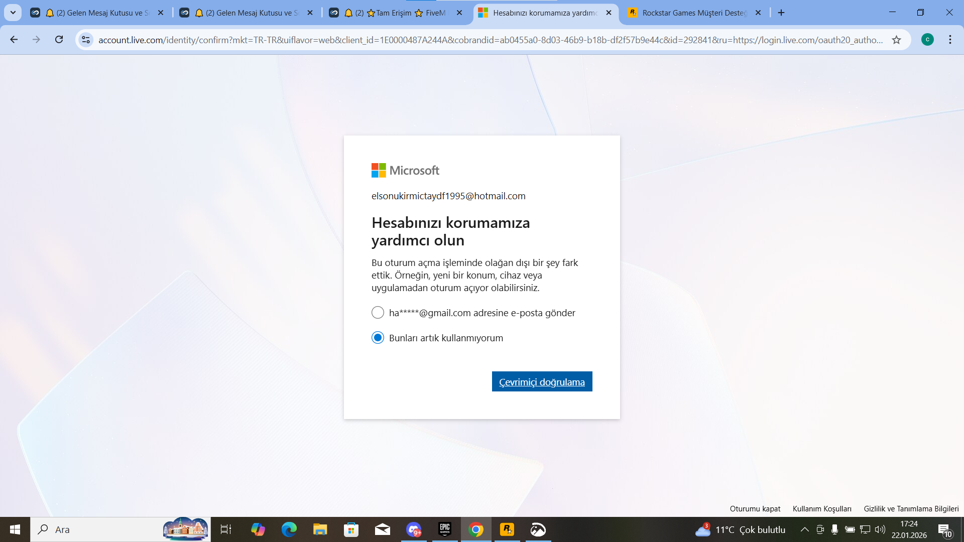Close the Tam Erişim FiveM tab
Screen dimensions: 964x542
tap(459, 13)
